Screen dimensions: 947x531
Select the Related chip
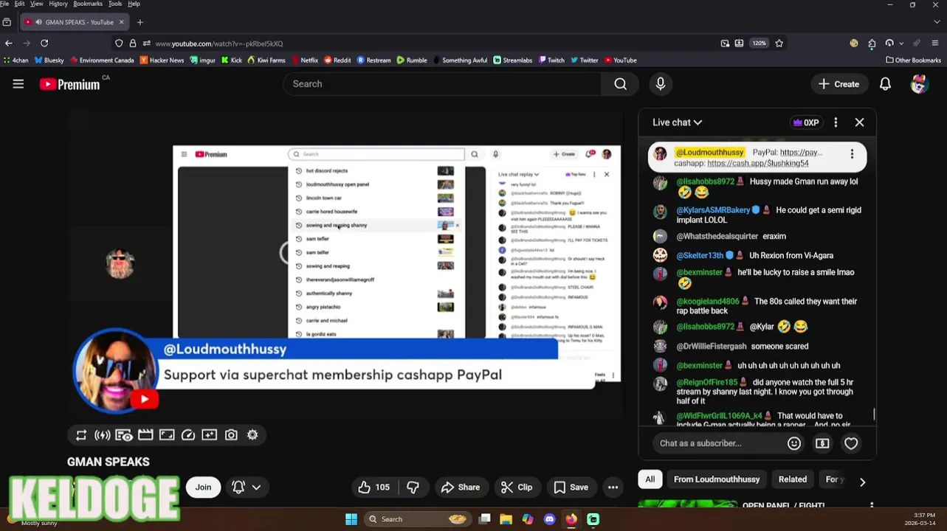coord(793,479)
